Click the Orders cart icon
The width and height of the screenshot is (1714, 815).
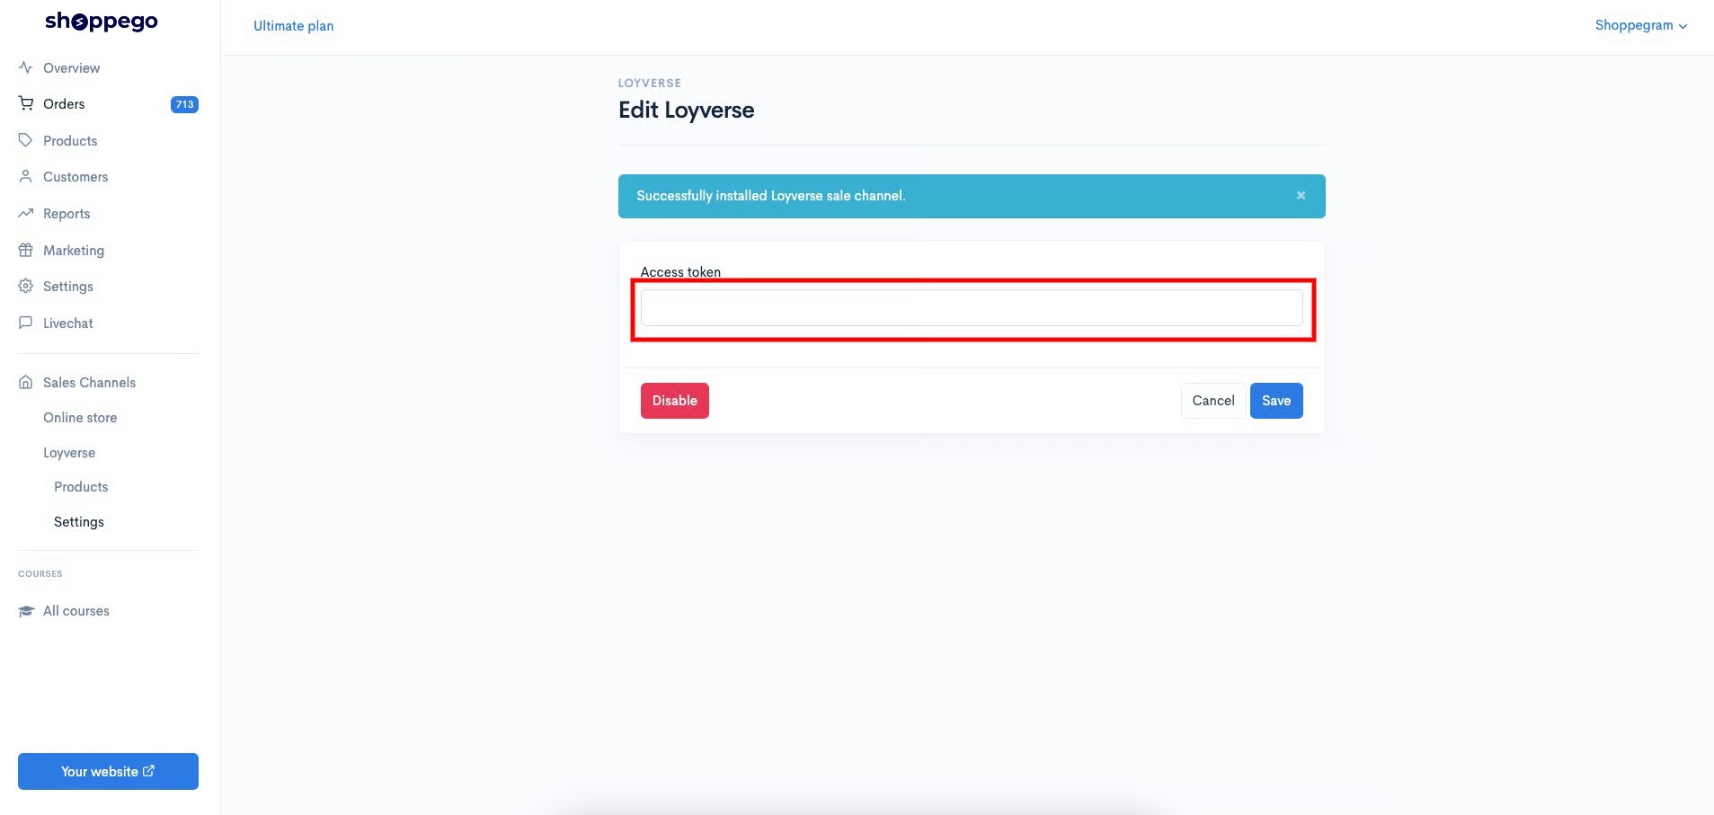[25, 103]
